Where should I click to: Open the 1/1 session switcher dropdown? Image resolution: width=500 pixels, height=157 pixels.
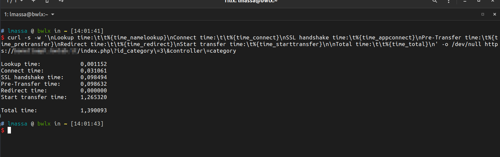tap(15, 1)
